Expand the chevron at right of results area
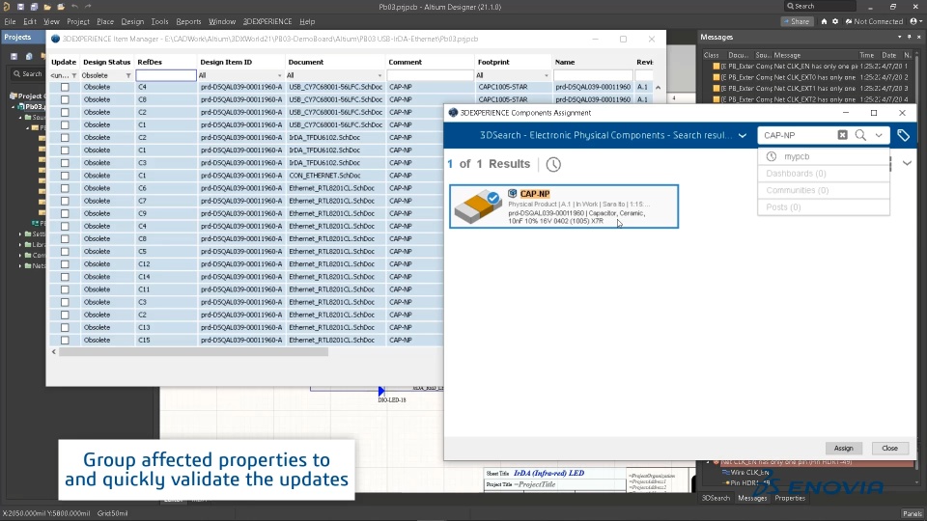The height and width of the screenshot is (521, 927). click(907, 163)
